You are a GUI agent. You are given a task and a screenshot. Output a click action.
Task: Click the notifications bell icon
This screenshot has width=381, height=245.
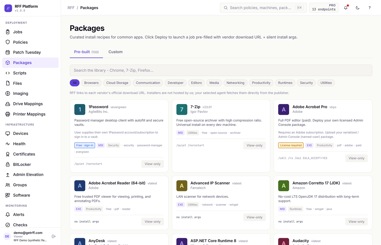coord(346,8)
